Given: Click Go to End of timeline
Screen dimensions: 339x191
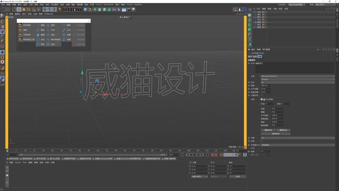Looking at the screenshot, I should pyautogui.click(x=207, y=155).
